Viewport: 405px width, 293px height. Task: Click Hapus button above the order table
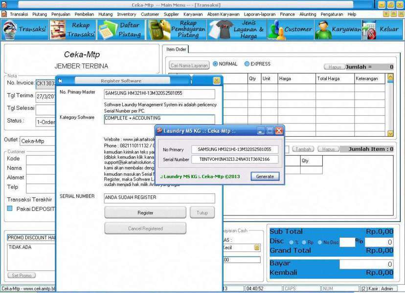tap(335, 67)
